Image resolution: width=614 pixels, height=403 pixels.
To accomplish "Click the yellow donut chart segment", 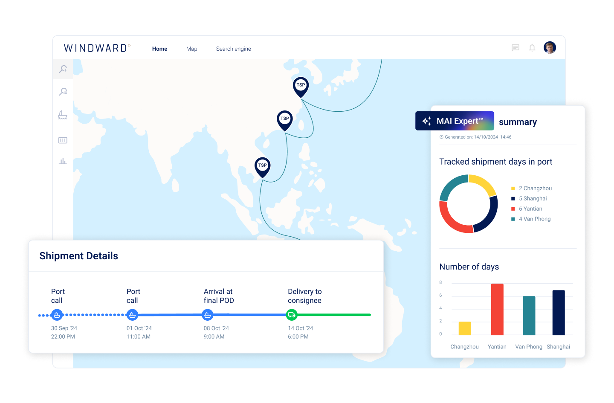I will click(484, 183).
